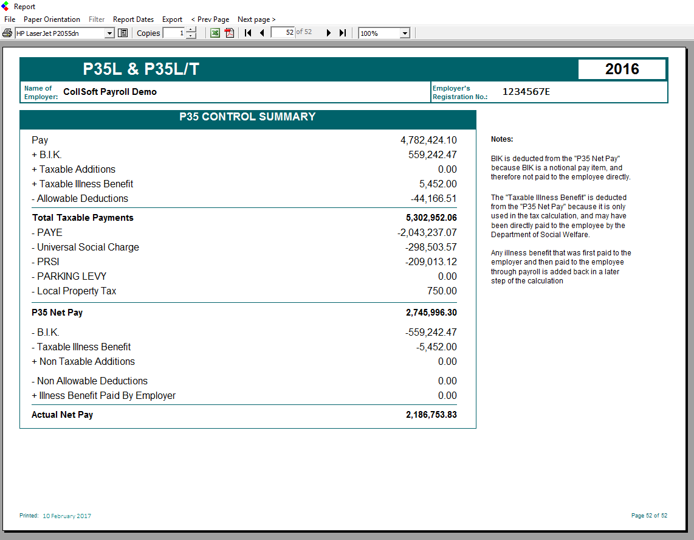Open the File menu

coord(10,19)
